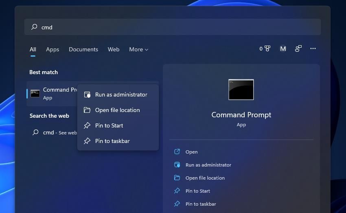
Task: Click Open in the right details pane
Action: click(x=191, y=152)
